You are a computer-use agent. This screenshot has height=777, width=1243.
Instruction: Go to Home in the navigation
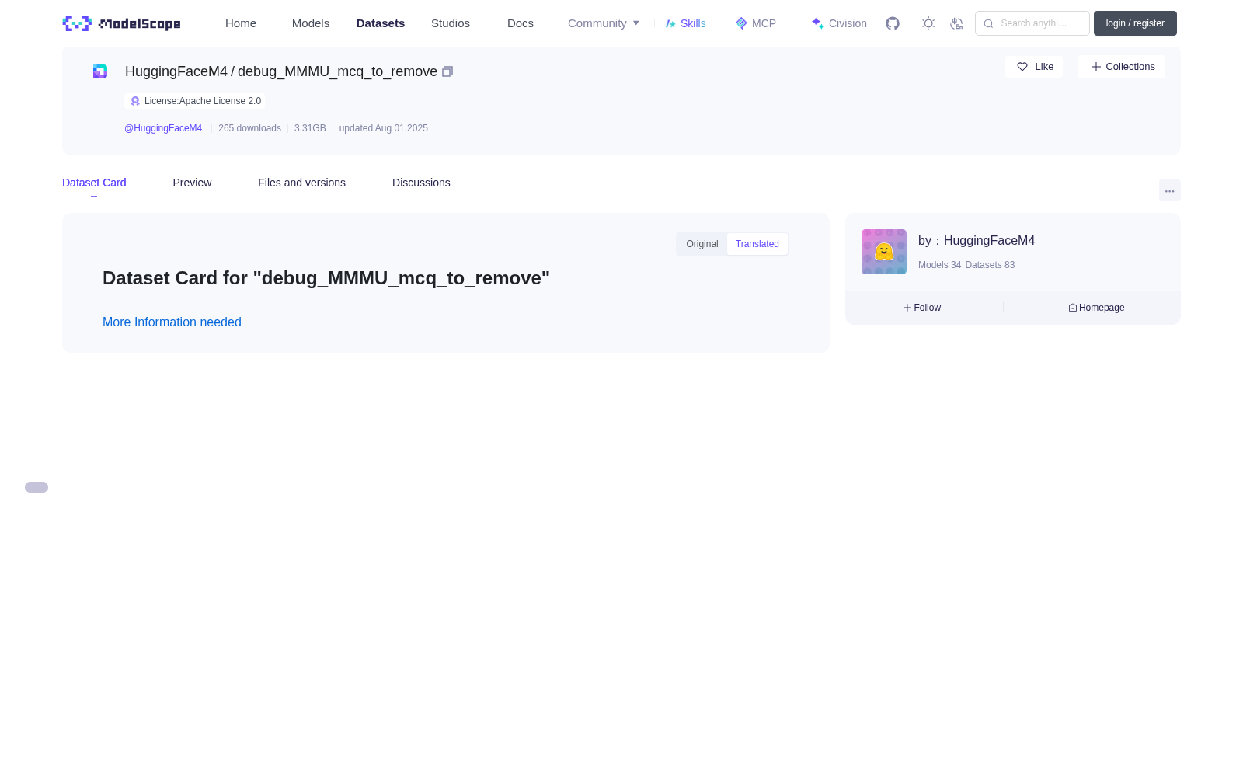tap(241, 23)
